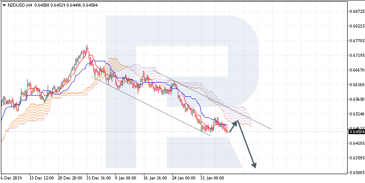Image resolution: width=365 pixels, height=183 pixels.
Task: Select the 24 Jan 00:00 time label
Action: [x=184, y=178]
